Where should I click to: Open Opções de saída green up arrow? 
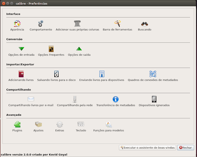79,49
